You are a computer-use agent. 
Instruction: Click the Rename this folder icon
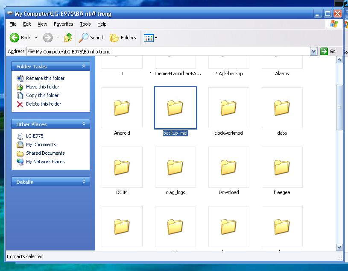click(20, 78)
